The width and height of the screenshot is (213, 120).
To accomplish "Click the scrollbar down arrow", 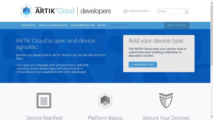I will pyautogui.click(x=212, y=116).
